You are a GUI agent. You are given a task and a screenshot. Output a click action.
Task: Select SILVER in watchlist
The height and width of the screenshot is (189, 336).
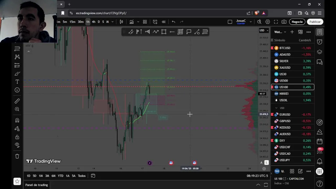(x=292, y=61)
